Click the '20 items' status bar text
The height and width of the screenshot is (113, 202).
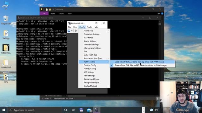[45, 99]
